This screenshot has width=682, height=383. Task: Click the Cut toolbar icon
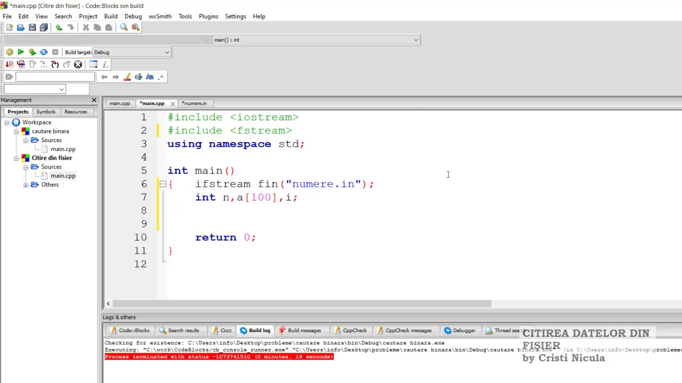85,28
